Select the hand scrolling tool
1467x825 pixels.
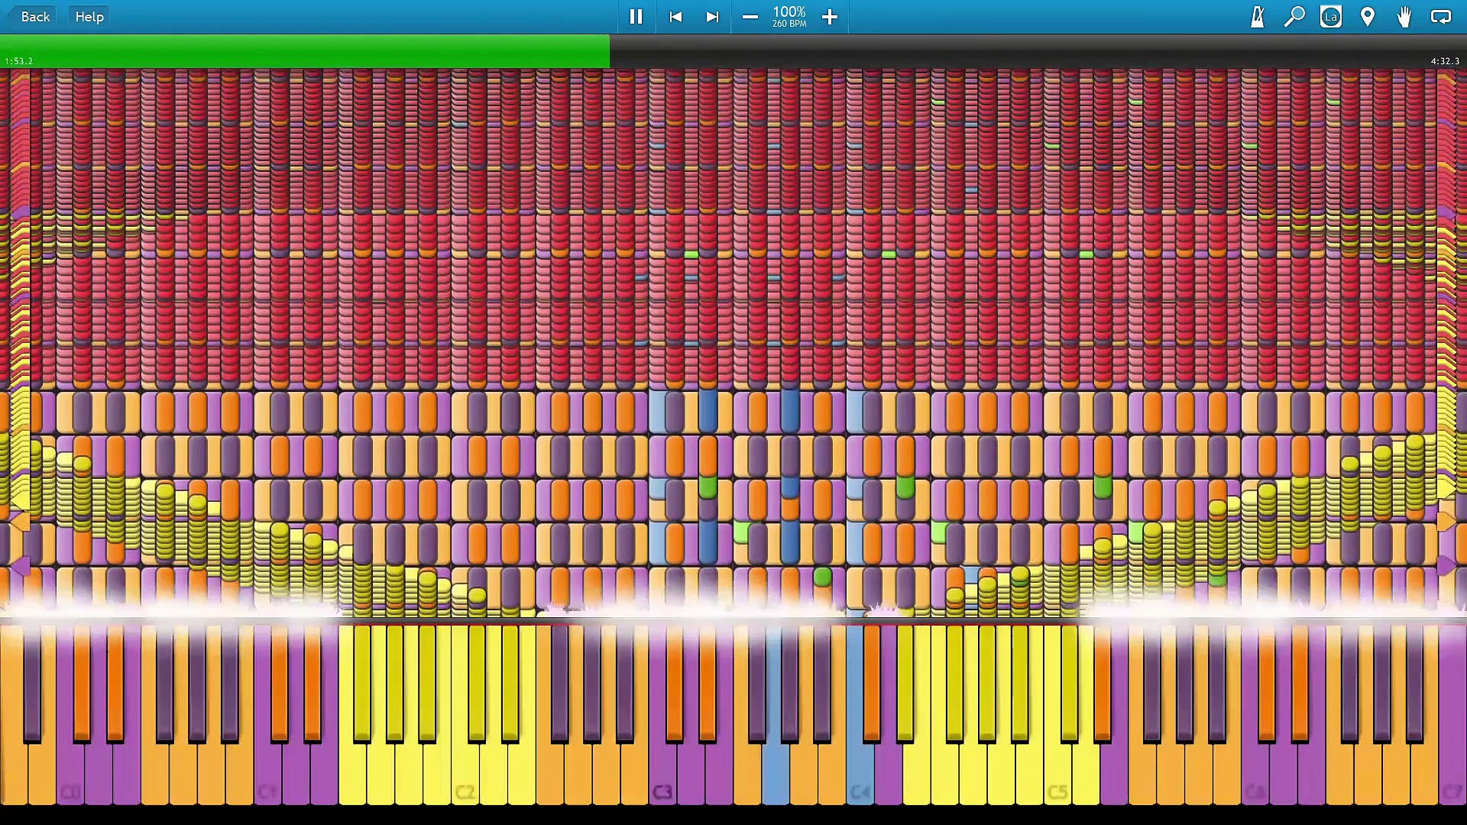click(1404, 16)
